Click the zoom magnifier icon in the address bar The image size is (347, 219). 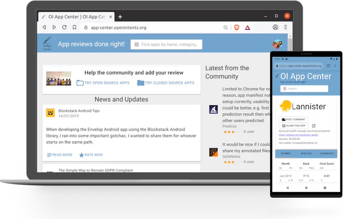coord(226,27)
